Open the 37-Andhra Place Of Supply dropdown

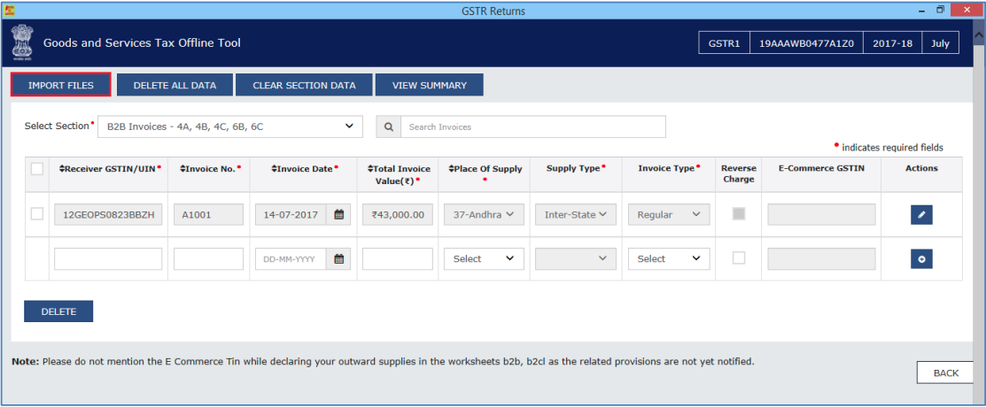pos(485,215)
